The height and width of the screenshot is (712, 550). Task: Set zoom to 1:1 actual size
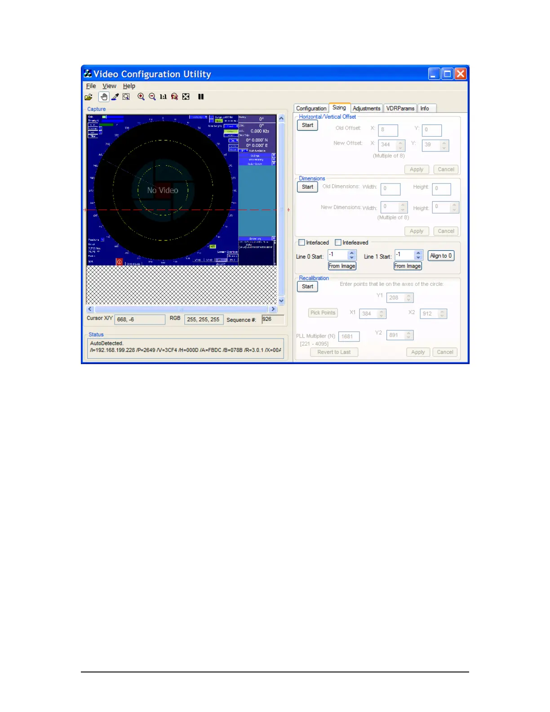coord(163,97)
